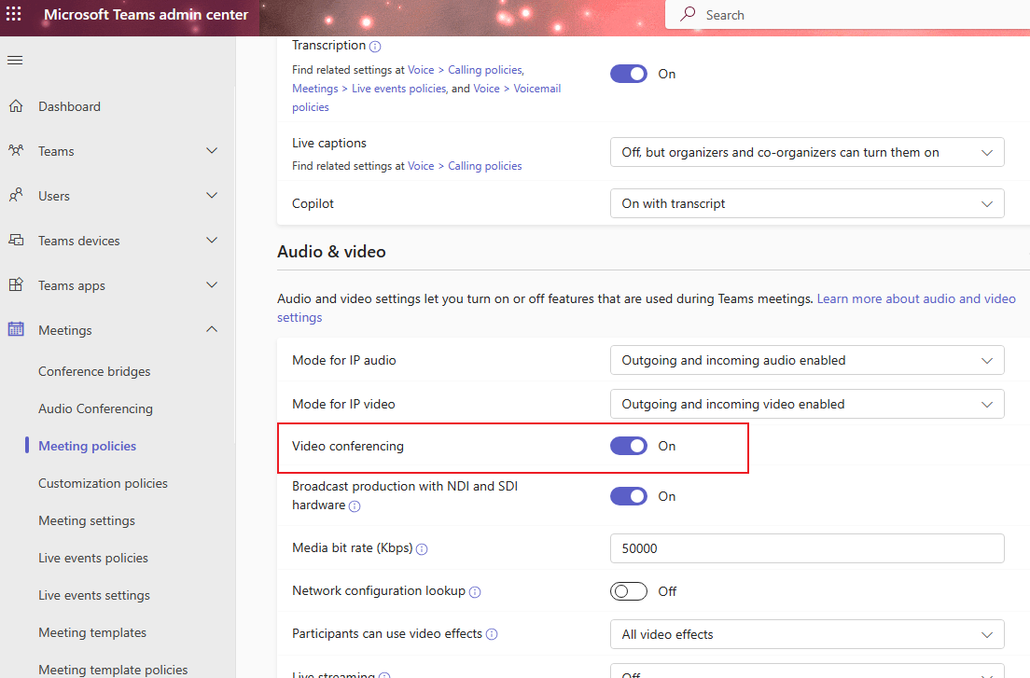Viewport: 1030px width, 678px height.
Task: Select the Meetings calendar icon
Action: pyautogui.click(x=18, y=329)
